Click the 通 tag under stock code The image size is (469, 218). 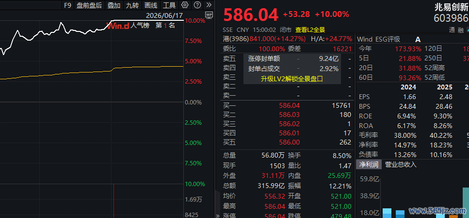click(452, 30)
